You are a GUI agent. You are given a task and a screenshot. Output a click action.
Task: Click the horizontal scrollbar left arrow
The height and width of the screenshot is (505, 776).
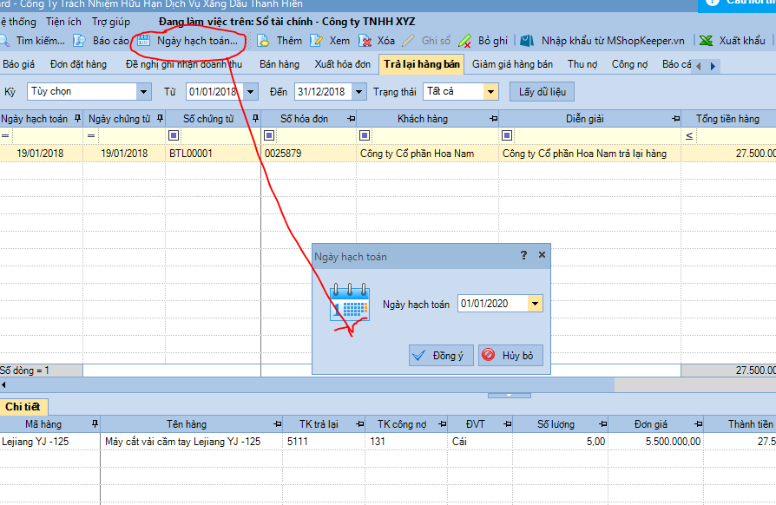click(x=3, y=384)
